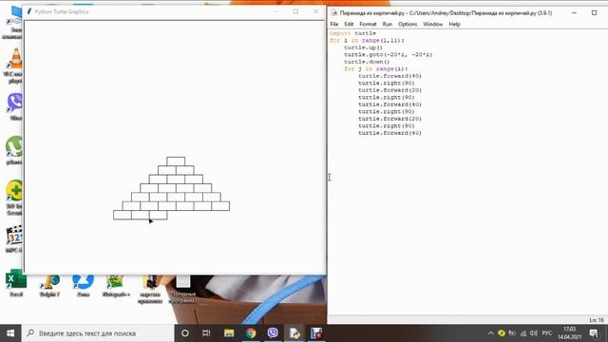Open the Run menu in IDLE editor
Image resolution: width=608 pixels, height=342 pixels.
tap(387, 24)
